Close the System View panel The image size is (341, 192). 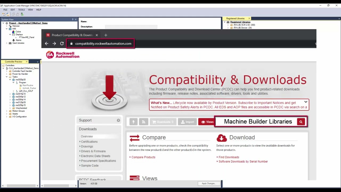(76, 19)
